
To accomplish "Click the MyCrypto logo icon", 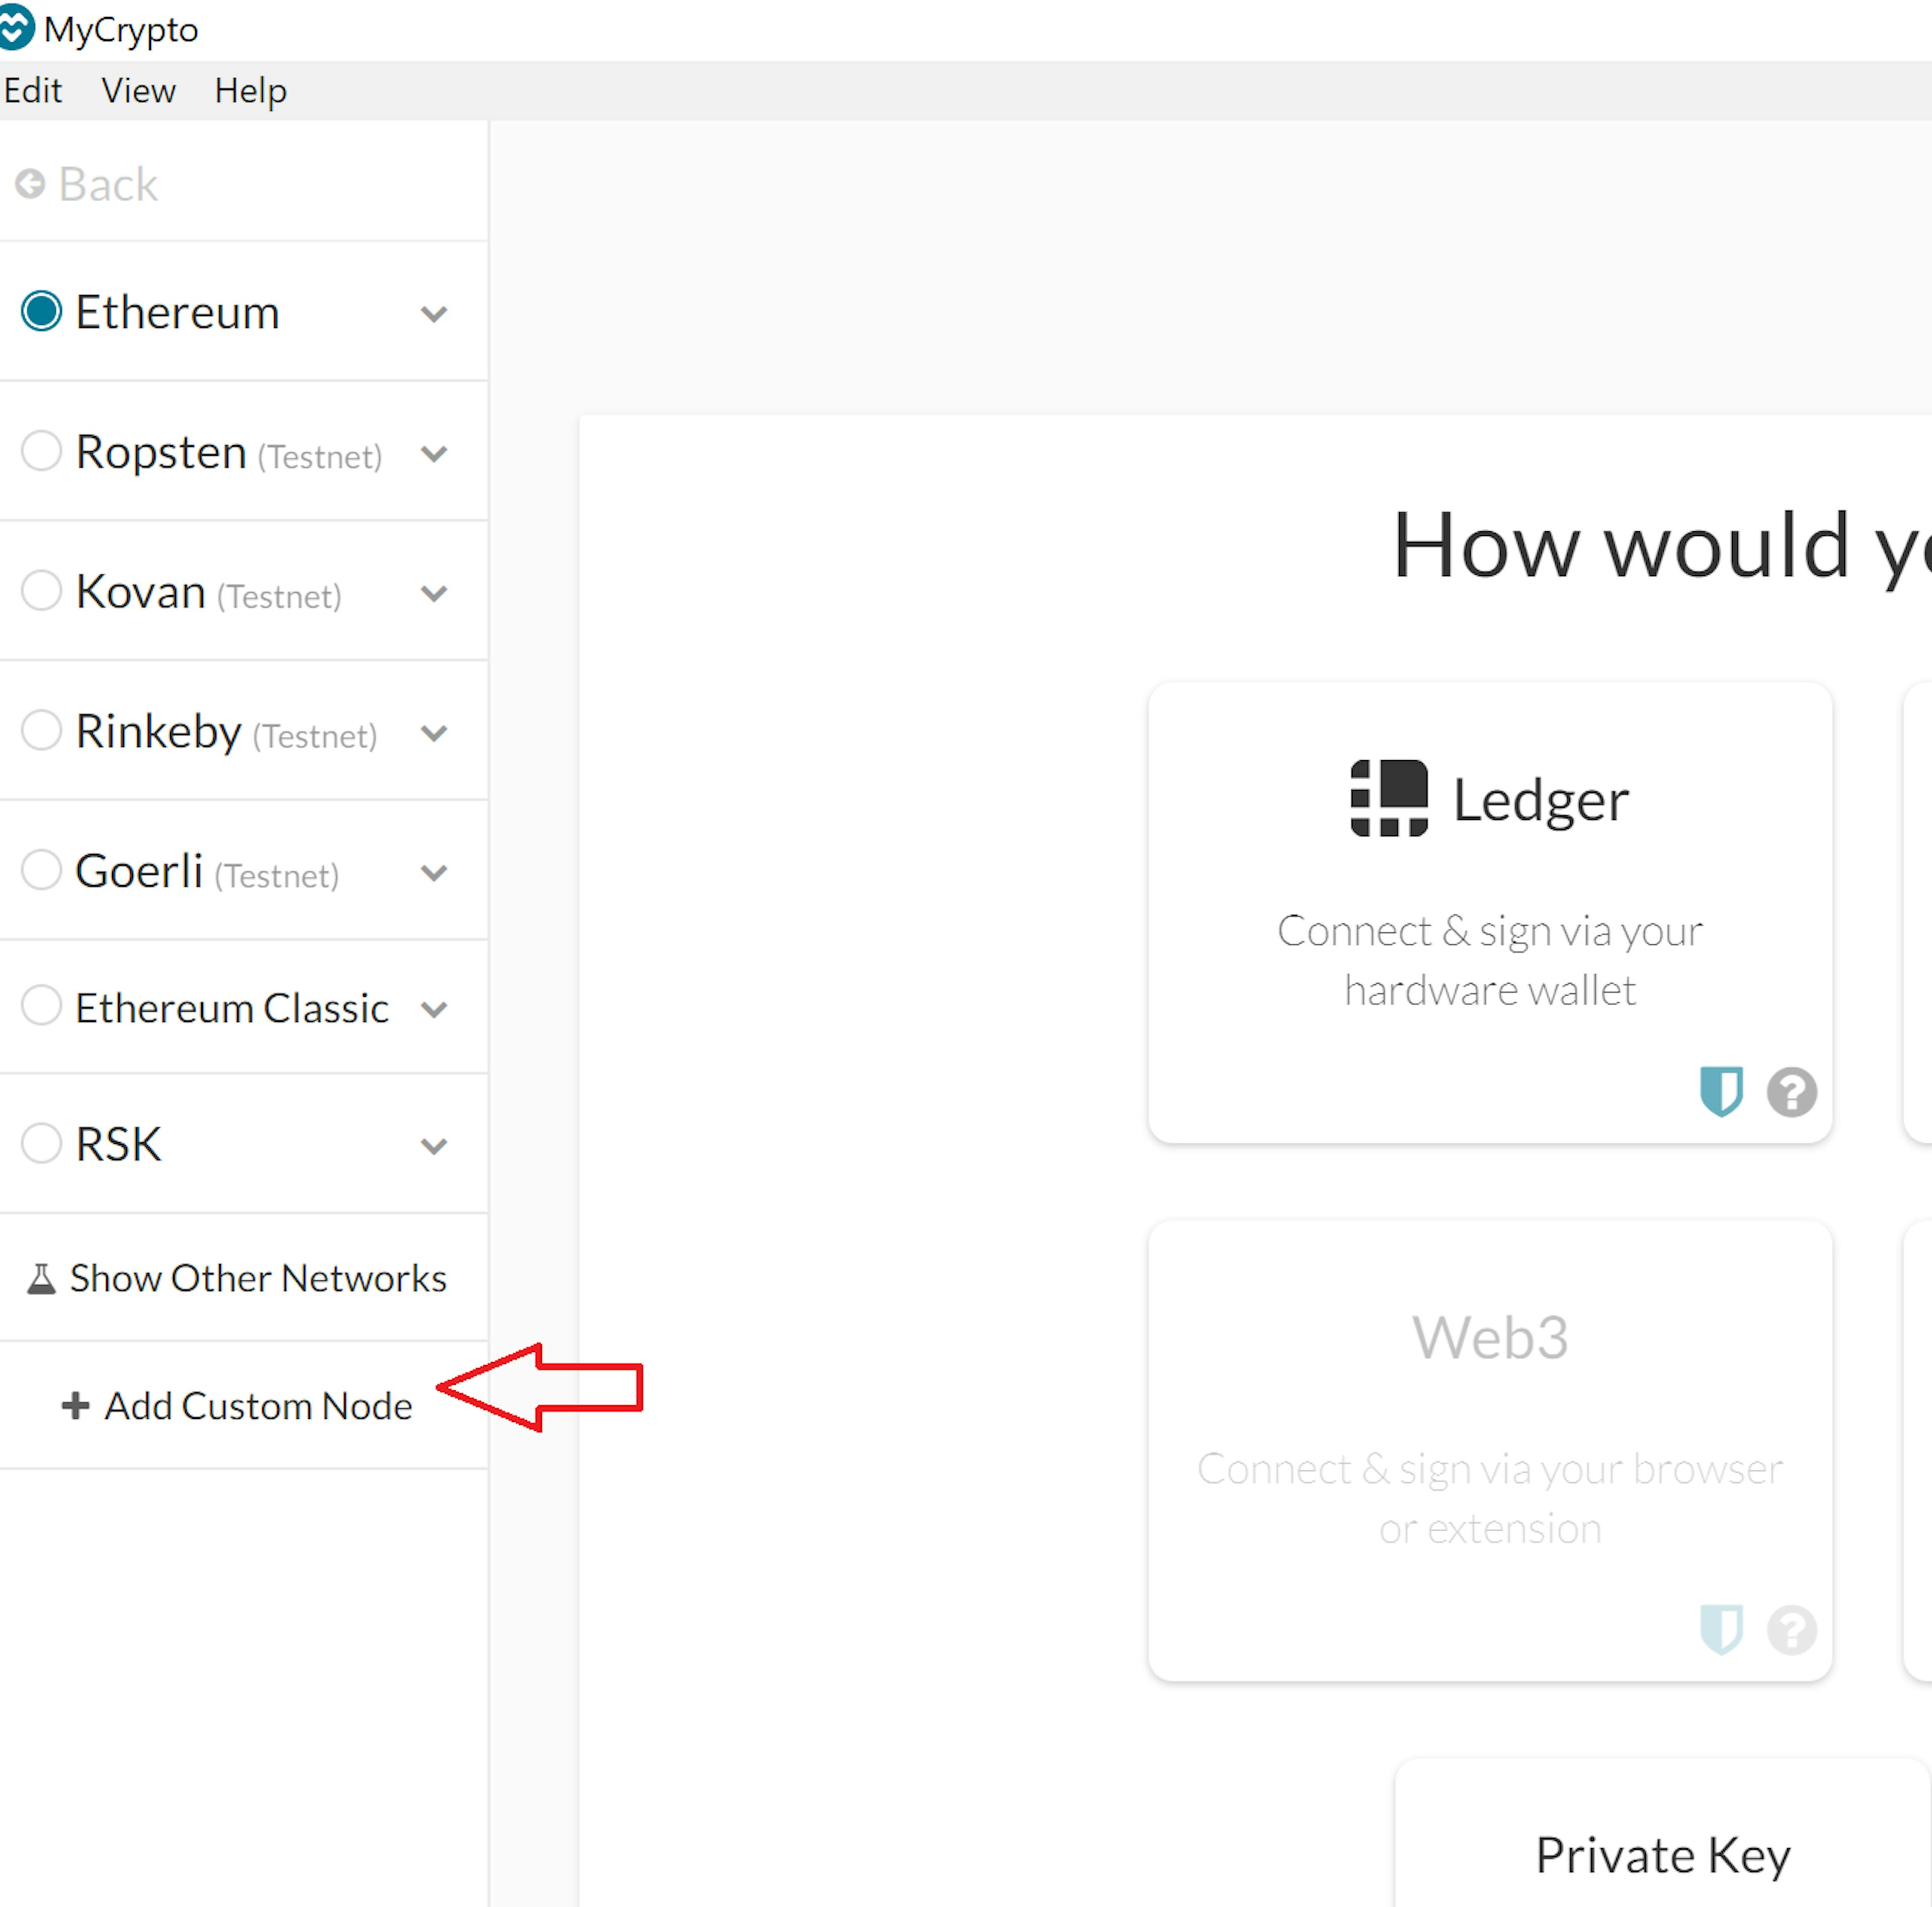I will (x=16, y=28).
